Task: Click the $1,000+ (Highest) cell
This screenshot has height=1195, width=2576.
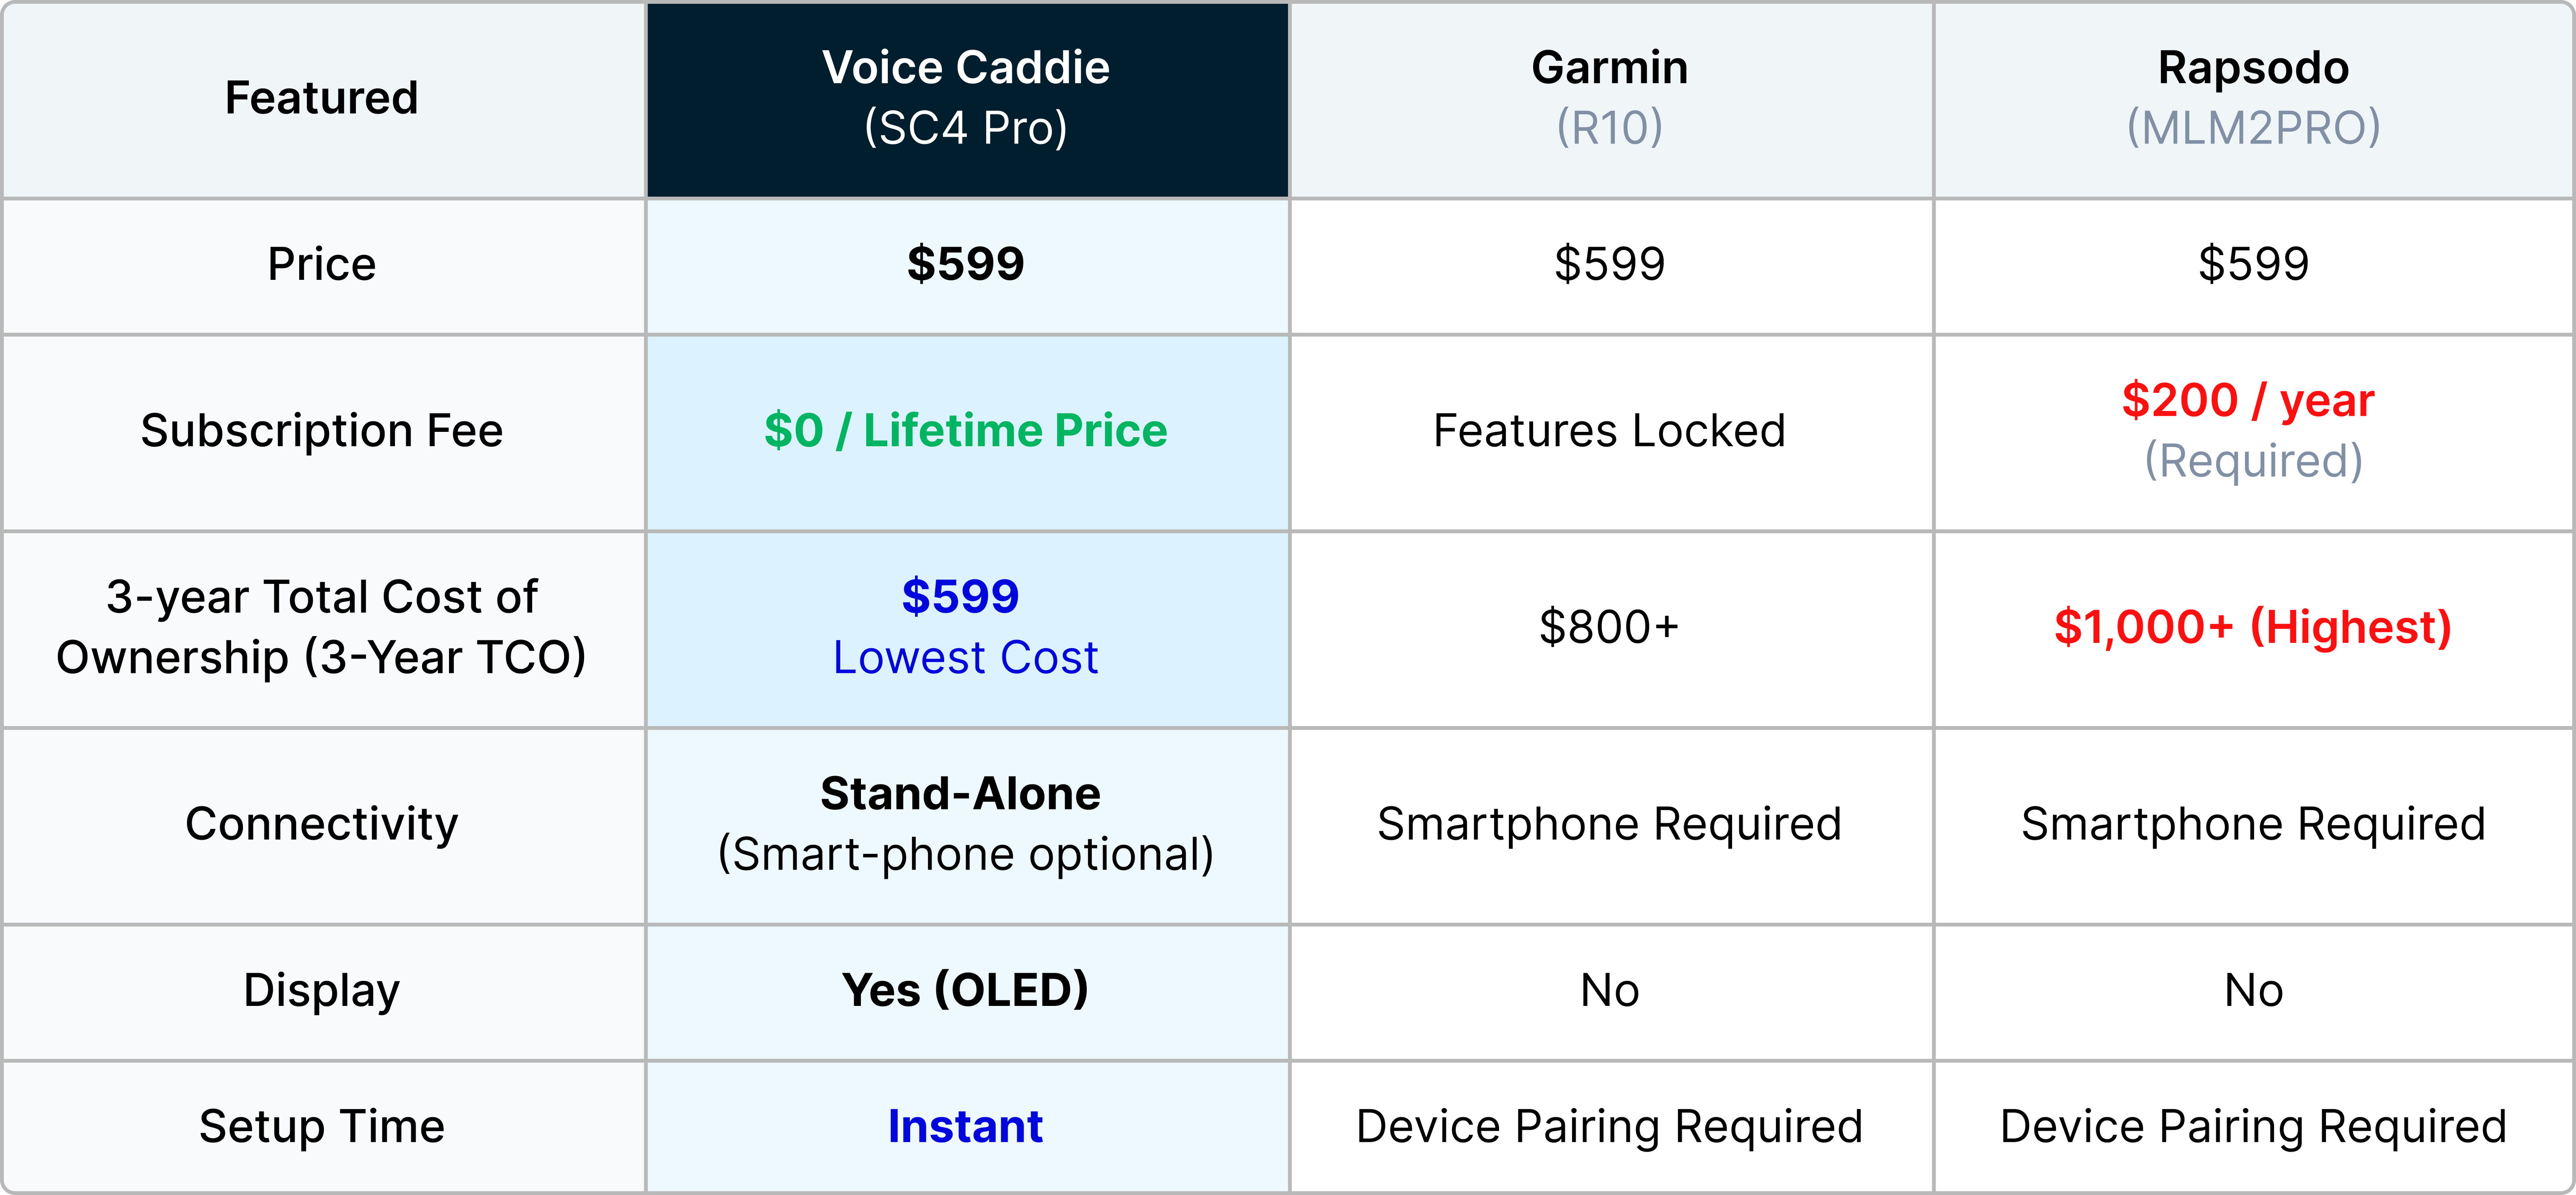Action: point(2253,628)
